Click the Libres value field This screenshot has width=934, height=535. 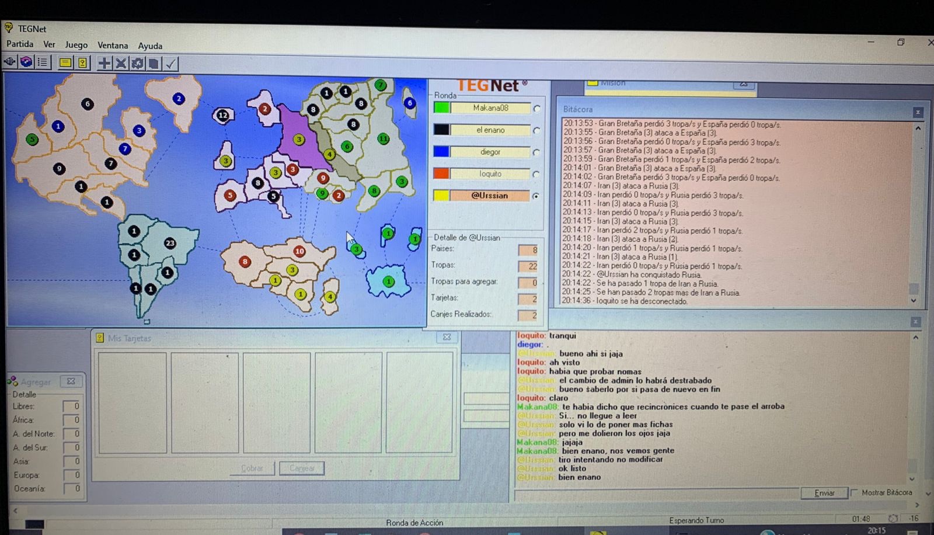71,406
